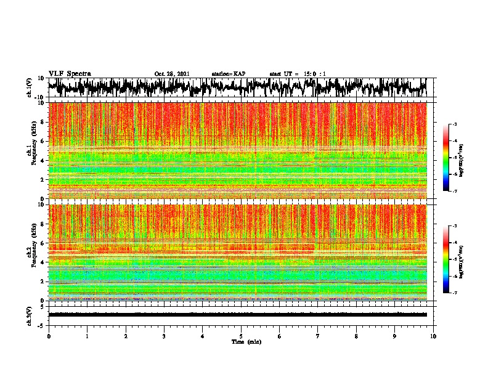
Task: Click the ch.2 colorbar "-7" bottom tick label
Action: tap(454, 293)
